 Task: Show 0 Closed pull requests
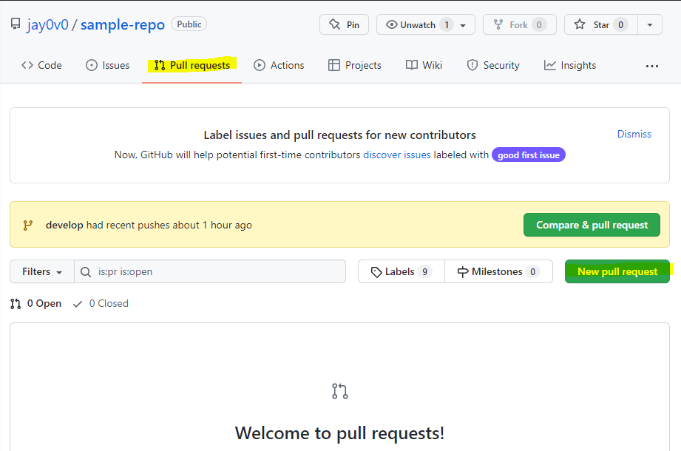point(101,303)
